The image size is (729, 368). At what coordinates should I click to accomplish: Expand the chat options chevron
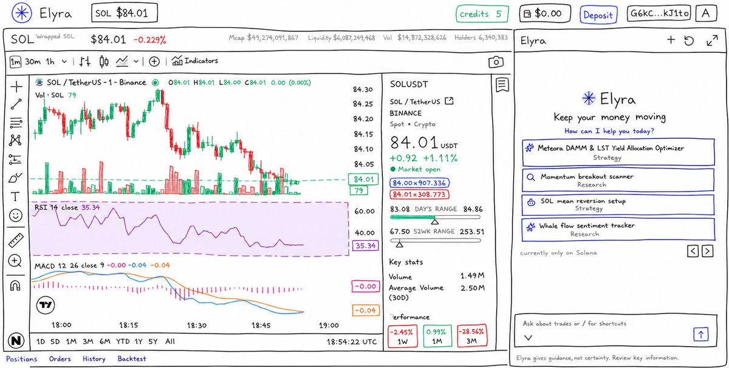point(527,338)
